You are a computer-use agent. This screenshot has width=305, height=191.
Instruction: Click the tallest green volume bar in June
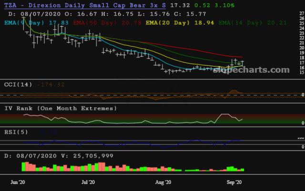coord(23,166)
